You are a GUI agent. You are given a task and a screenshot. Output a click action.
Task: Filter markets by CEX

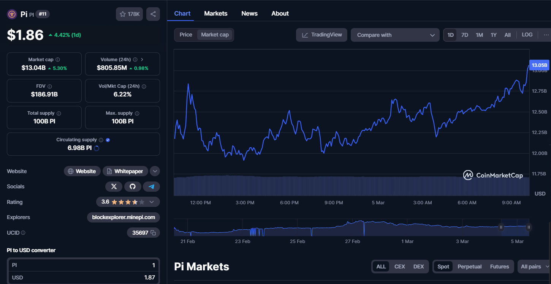coord(400,267)
